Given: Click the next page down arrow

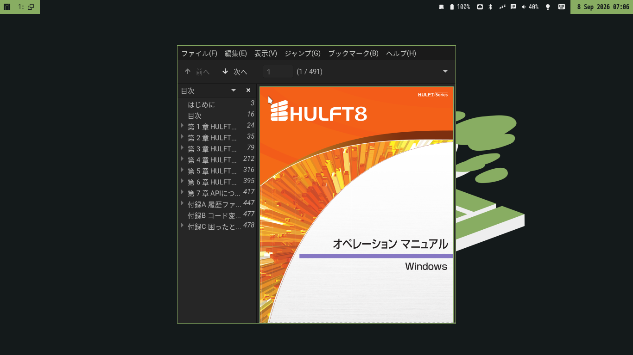Looking at the screenshot, I should tap(225, 71).
